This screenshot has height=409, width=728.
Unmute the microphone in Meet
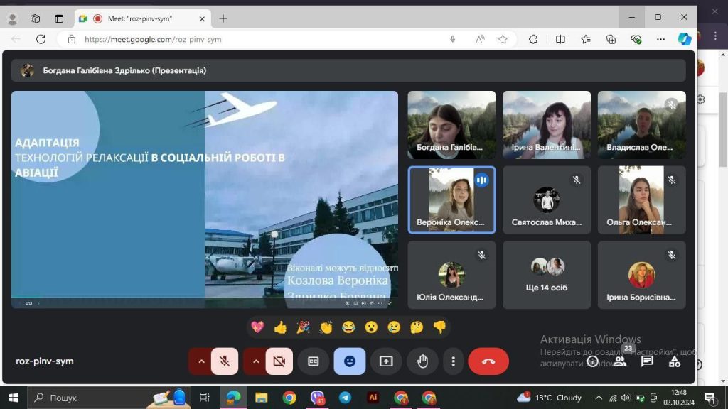(x=225, y=361)
